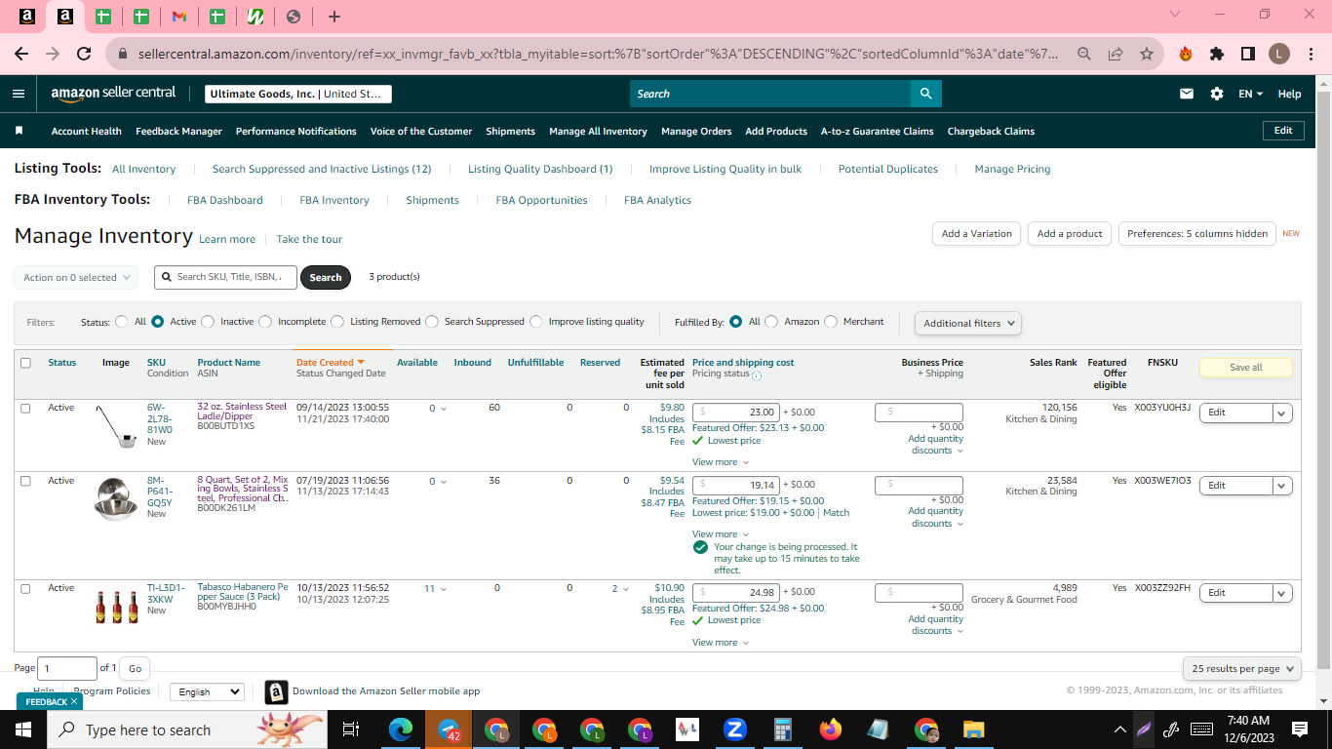Screen dimensions: 1332x749
Task: Click the Amazon Seller Central logo
Action: coord(113,94)
